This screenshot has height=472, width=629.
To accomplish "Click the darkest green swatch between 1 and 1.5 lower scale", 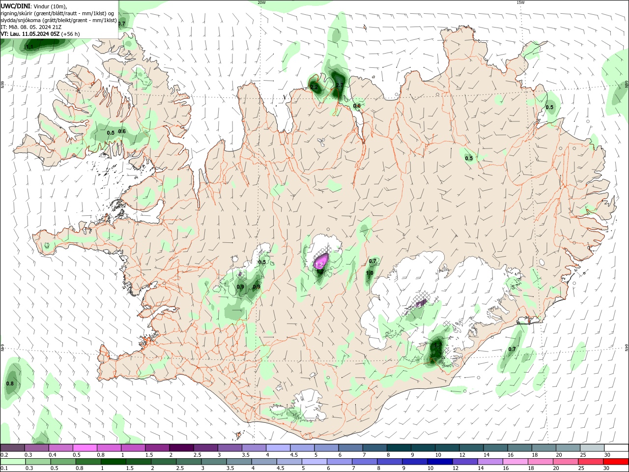I will click(114, 462).
